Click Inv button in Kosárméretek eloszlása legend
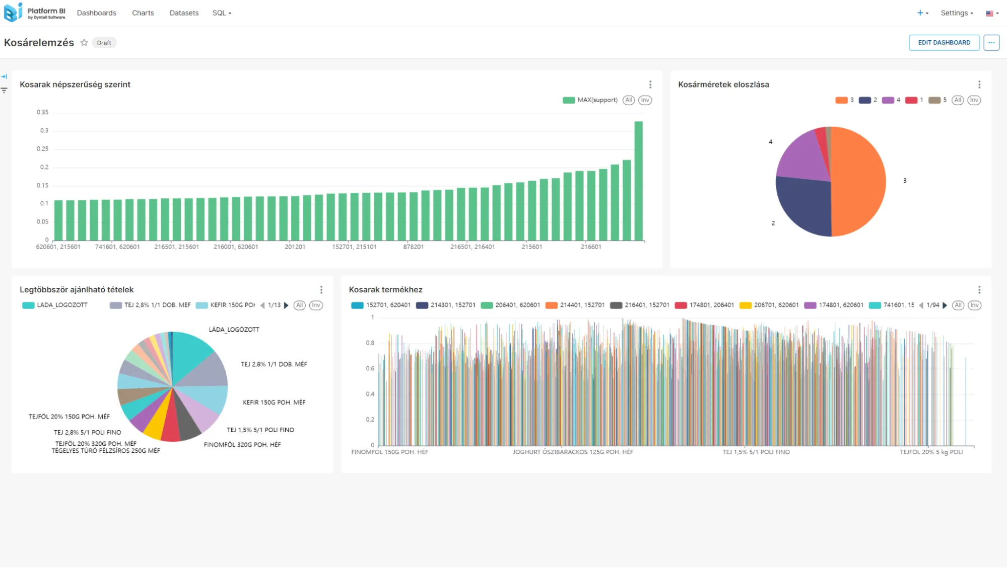1007x568 pixels. click(974, 100)
